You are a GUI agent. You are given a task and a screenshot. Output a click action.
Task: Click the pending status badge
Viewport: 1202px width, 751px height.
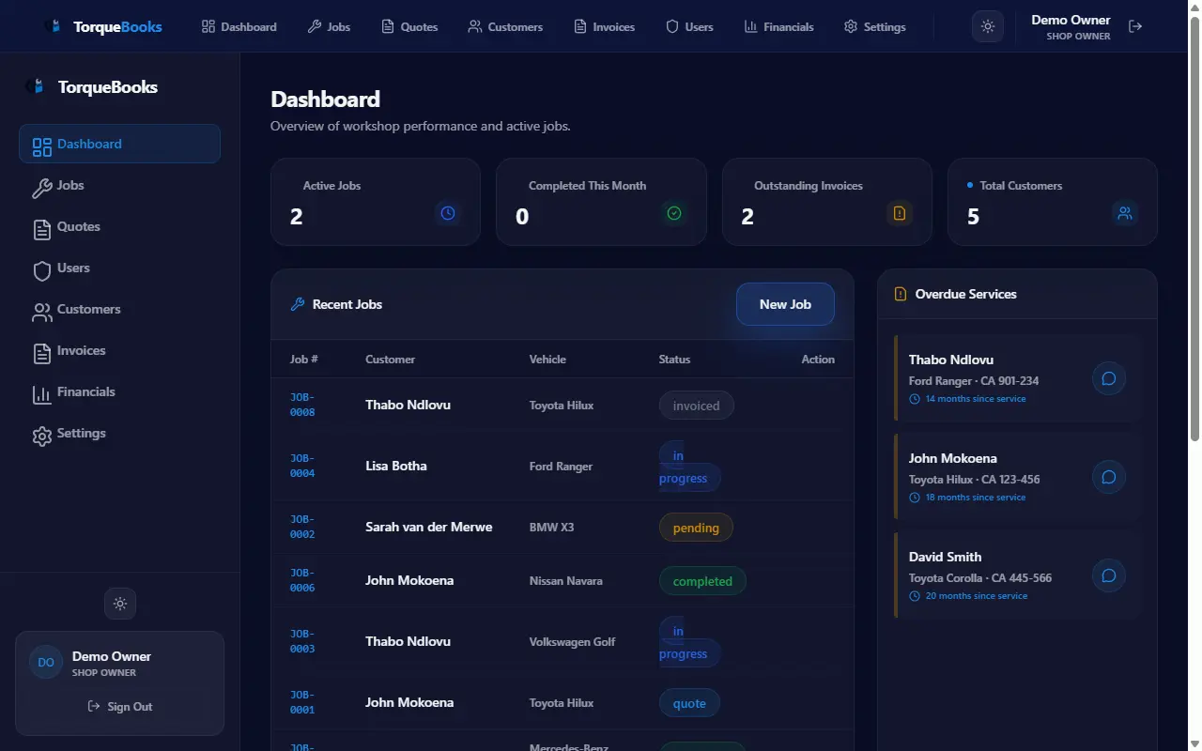coord(696,528)
